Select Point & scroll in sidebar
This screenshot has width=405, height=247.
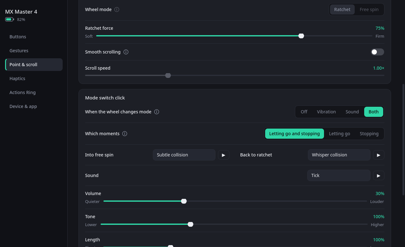(x=34, y=65)
